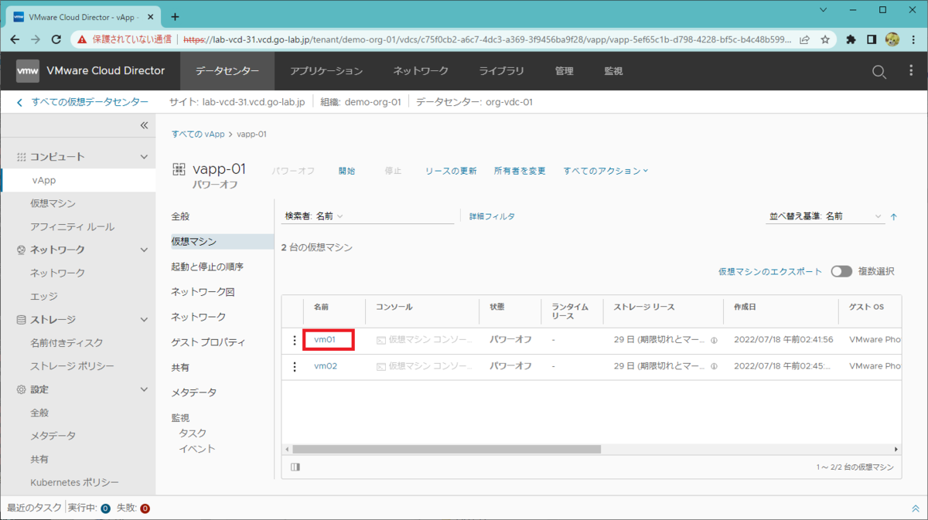Image resolution: width=928 pixels, height=520 pixels.
Task: Click the vm02 storage lease info icon
Action: (714, 366)
